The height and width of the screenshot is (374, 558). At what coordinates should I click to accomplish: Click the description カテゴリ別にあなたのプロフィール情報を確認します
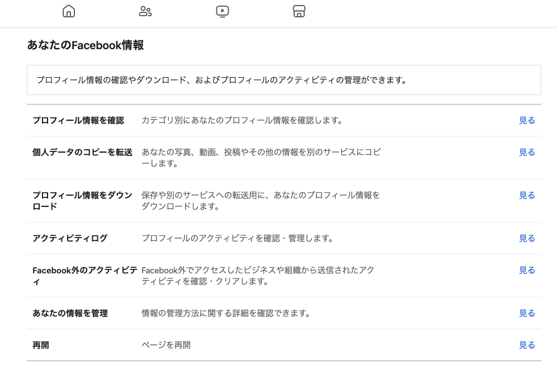point(242,121)
